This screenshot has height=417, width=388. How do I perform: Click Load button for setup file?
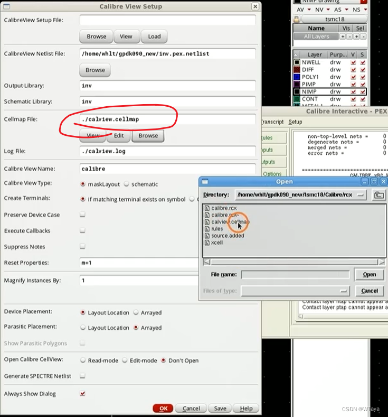pos(154,36)
